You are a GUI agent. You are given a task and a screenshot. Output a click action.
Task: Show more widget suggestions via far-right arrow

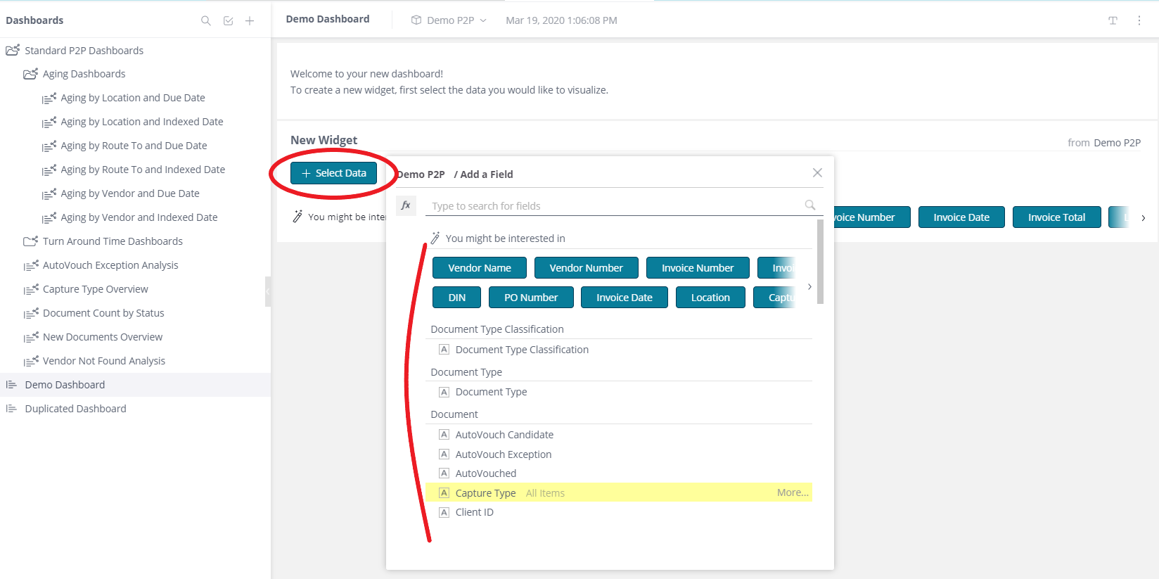1144,218
